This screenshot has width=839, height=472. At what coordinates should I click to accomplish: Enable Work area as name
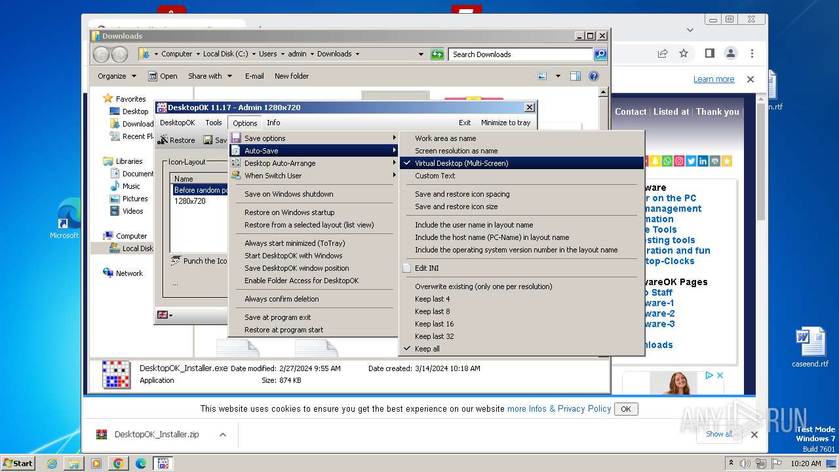point(522,138)
